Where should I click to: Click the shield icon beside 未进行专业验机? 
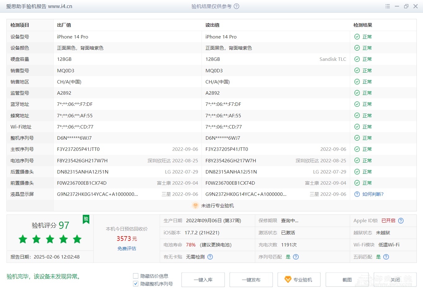[x=195, y=205]
